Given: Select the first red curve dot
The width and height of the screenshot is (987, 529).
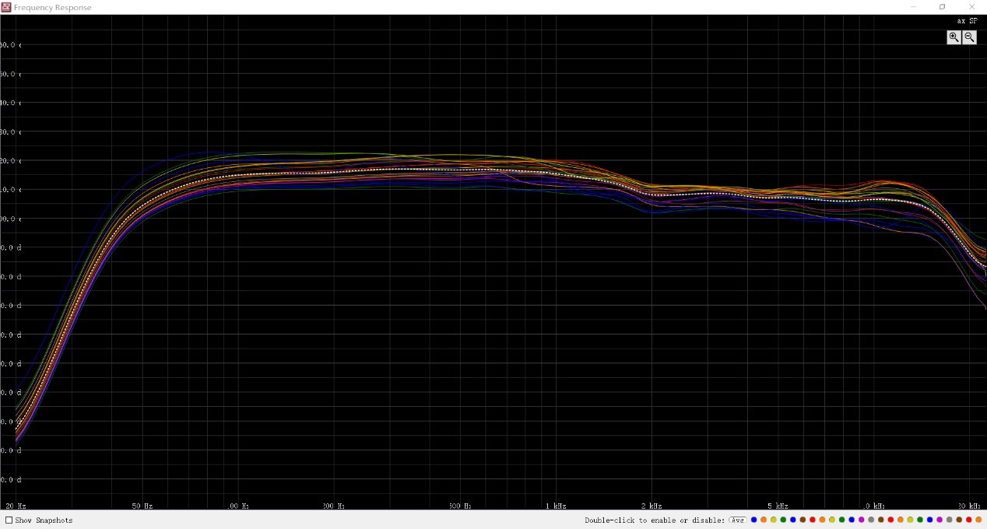Looking at the screenshot, I should 813,520.
